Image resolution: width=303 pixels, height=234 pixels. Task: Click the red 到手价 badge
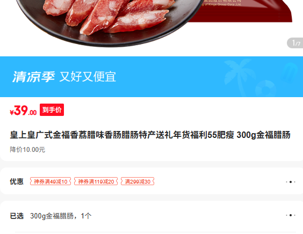click(52, 110)
